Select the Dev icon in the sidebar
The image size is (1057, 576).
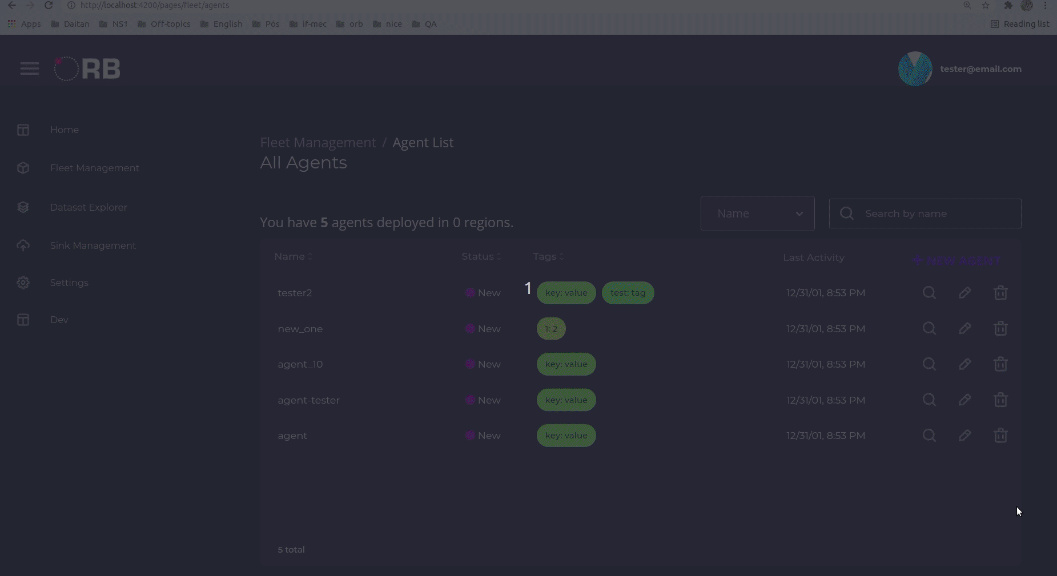point(23,320)
